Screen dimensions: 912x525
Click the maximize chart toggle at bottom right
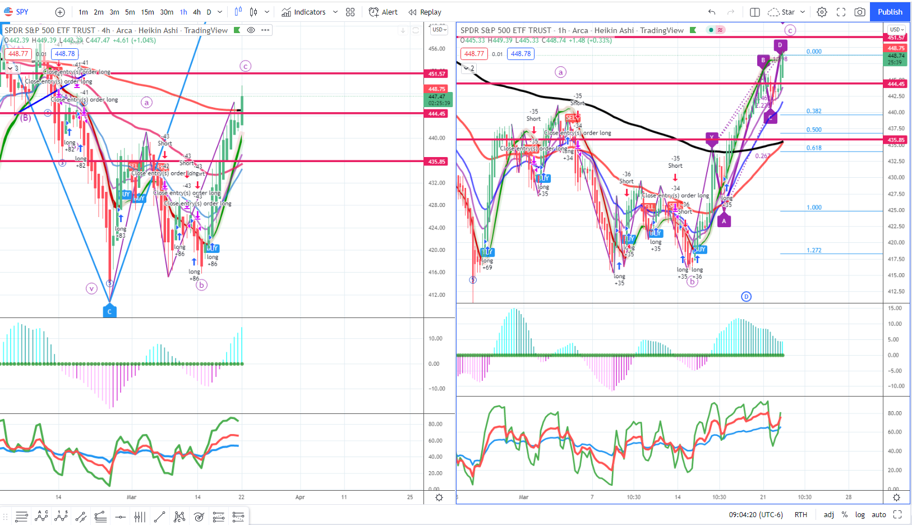tap(897, 514)
